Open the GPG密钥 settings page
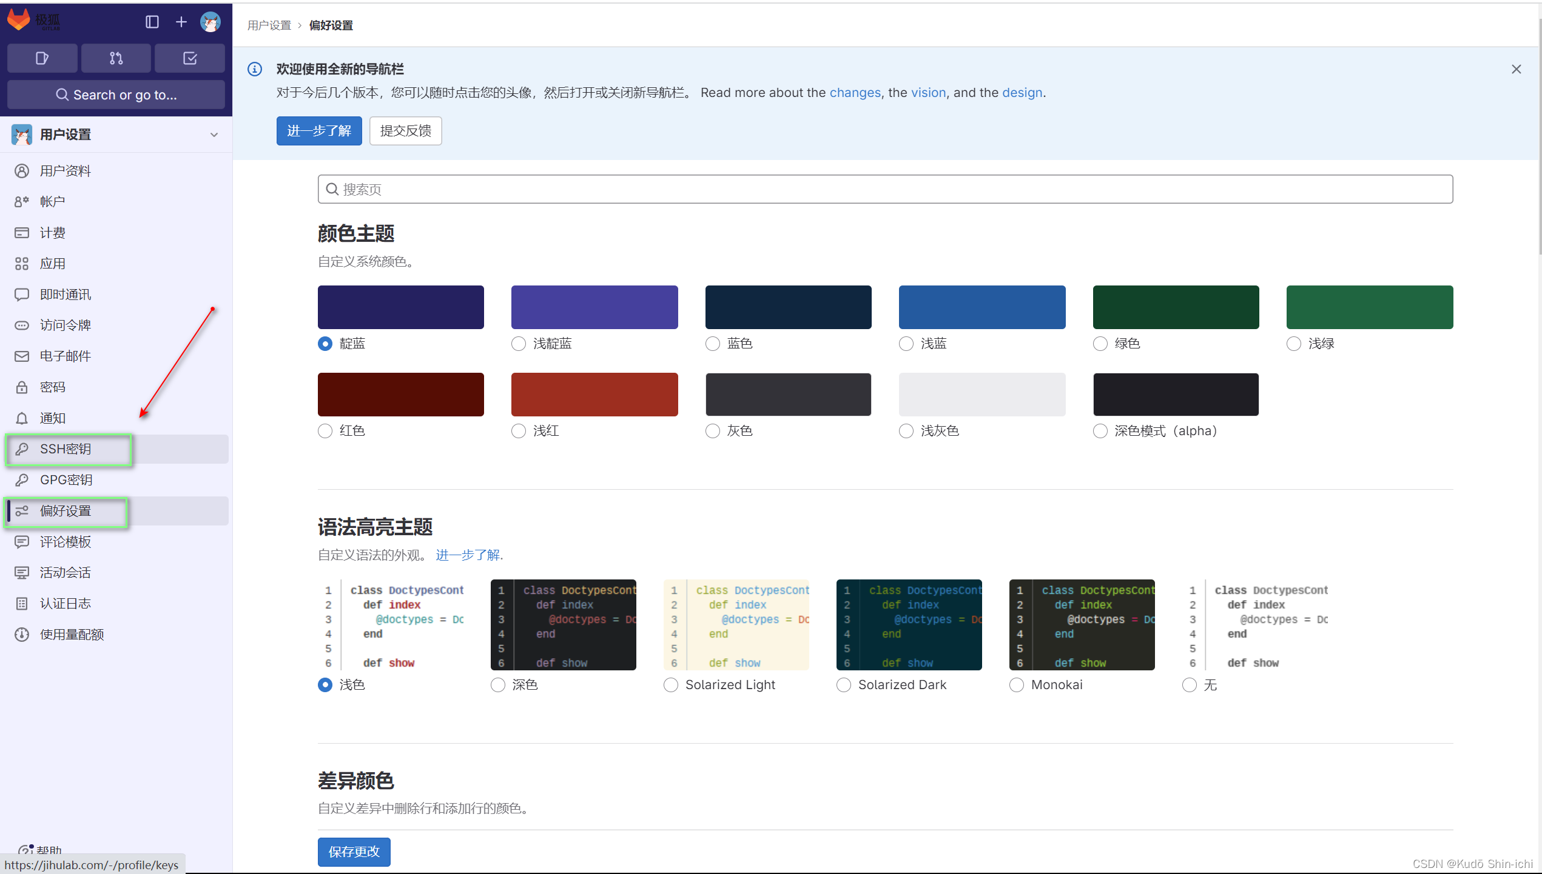1542x874 pixels. pyautogui.click(x=66, y=479)
